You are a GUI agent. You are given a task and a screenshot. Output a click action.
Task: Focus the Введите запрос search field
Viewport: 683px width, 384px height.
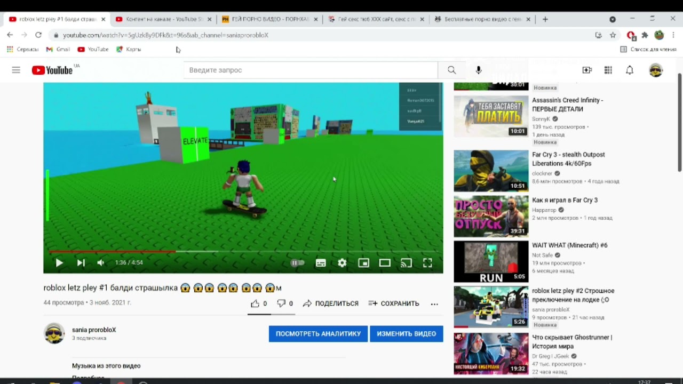(311, 70)
